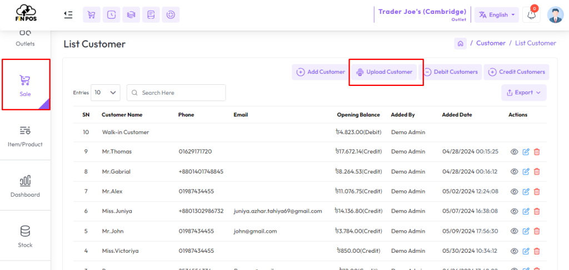This screenshot has height=270, width=569.
Task: Click the FinPOS cloud logo
Action: 24,13
